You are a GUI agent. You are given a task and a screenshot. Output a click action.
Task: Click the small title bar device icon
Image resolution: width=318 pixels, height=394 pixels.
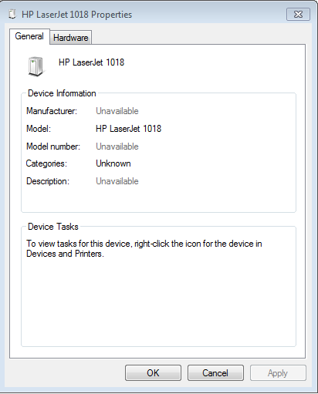pyautogui.click(x=12, y=14)
